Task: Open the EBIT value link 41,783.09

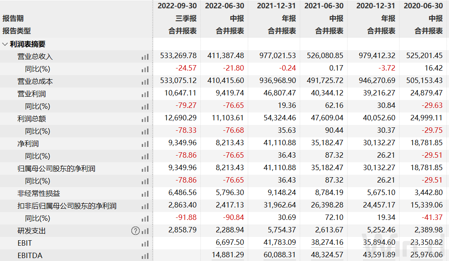Action: [x=280, y=242]
